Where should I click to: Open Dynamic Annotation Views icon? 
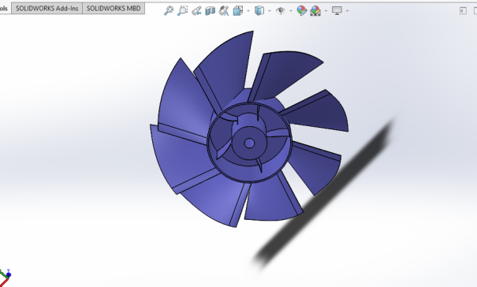[224, 11]
